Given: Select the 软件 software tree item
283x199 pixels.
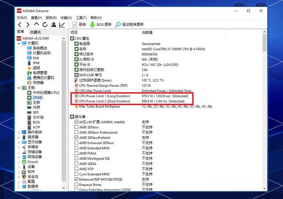Looking at the screenshot, I should pyautogui.click(x=28, y=172).
